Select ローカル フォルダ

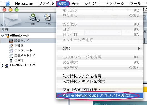point(23,65)
